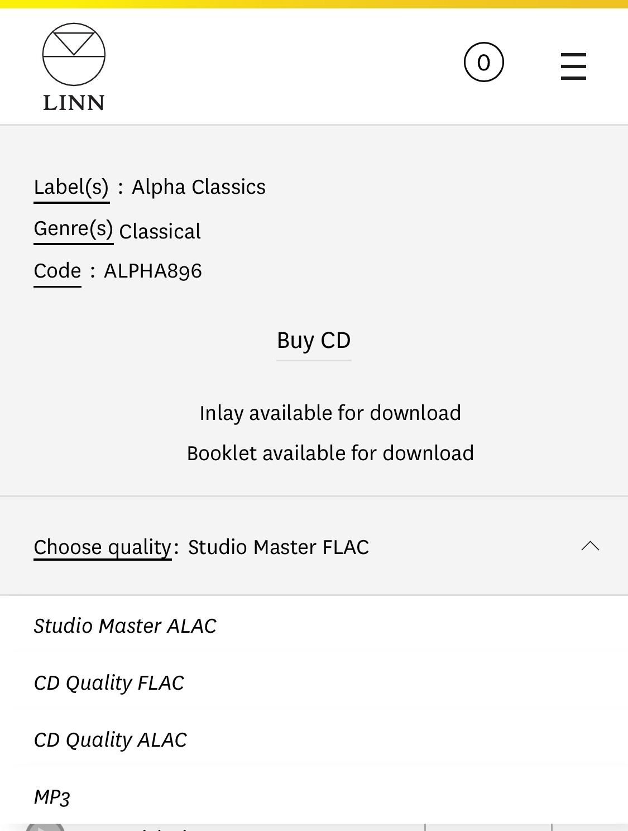This screenshot has width=628, height=831.
Task: Click the Code underlined heading
Action: click(x=57, y=271)
